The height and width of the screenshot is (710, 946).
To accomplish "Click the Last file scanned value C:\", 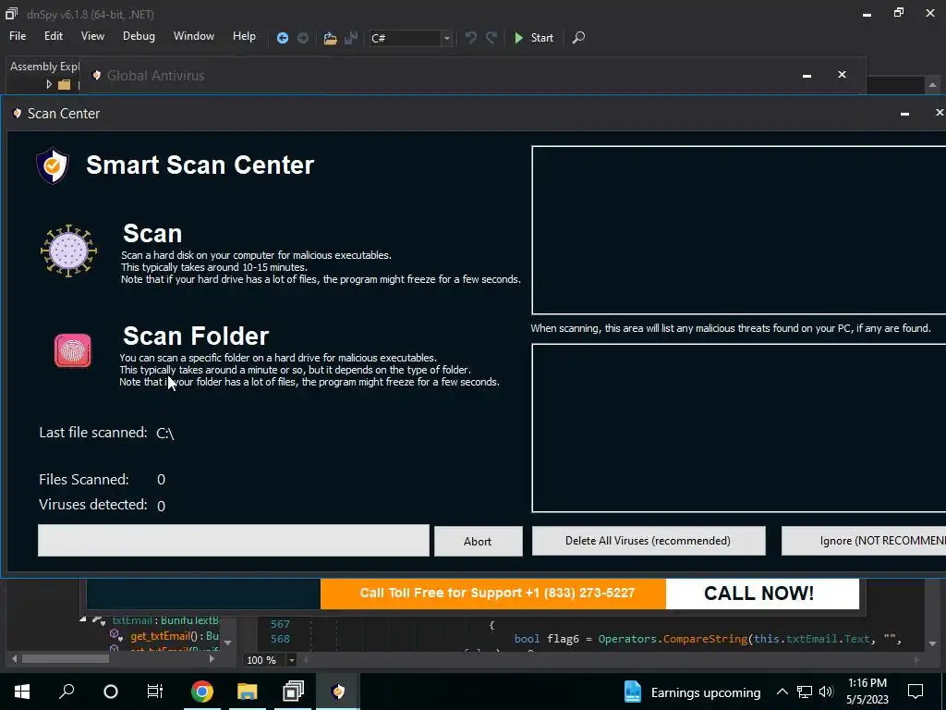I will [x=165, y=434].
